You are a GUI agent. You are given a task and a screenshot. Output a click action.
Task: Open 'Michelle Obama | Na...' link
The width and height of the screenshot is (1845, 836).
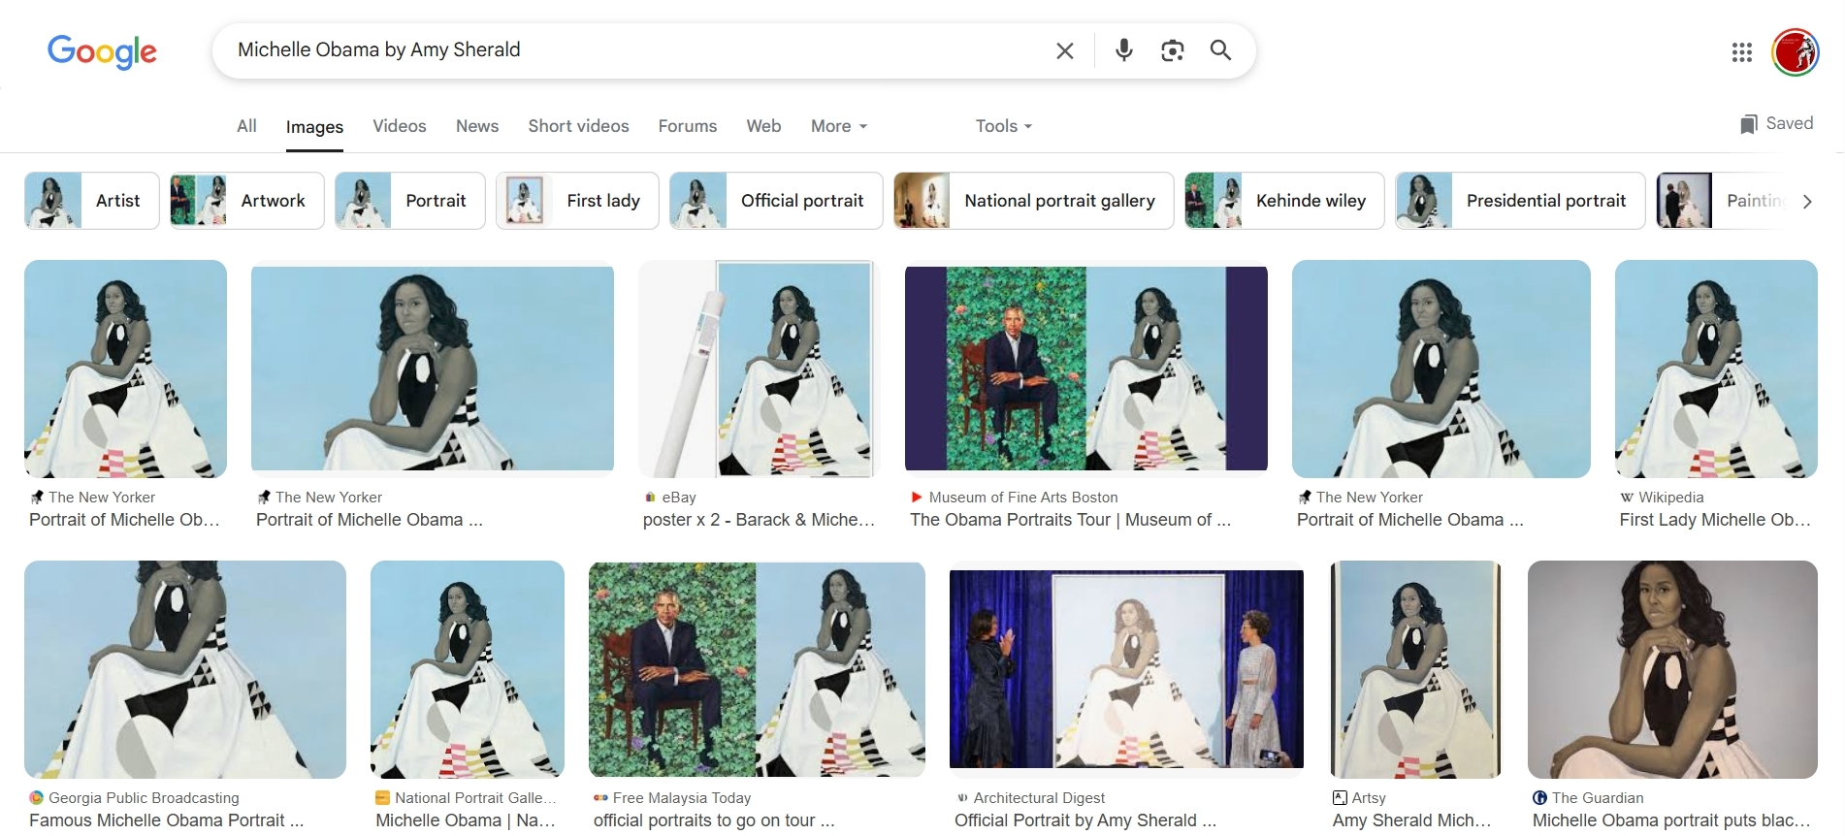coord(466,820)
